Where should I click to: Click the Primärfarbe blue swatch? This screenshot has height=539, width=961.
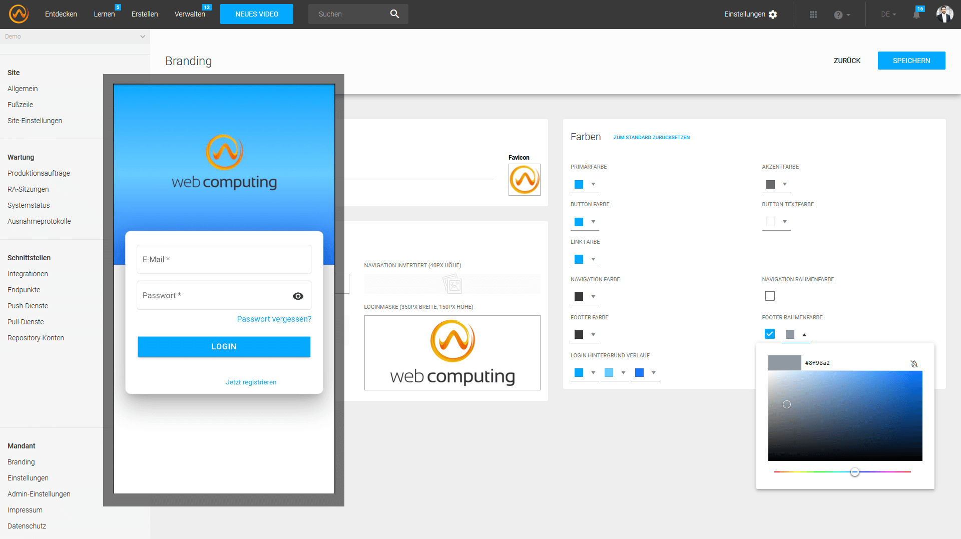coord(579,184)
